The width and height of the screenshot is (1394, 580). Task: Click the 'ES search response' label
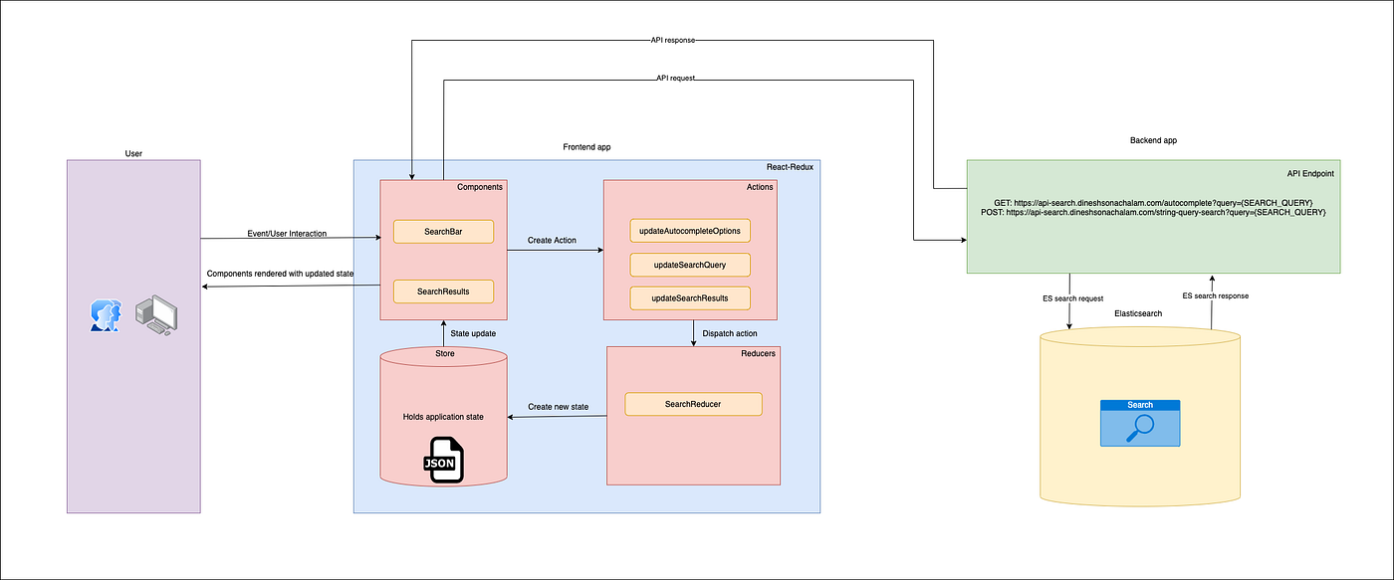[1216, 295]
